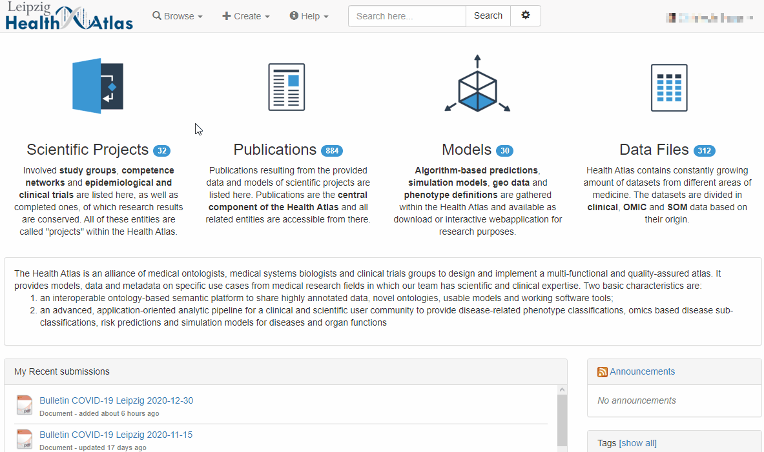Expand the Create dropdown menu
This screenshot has width=764, height=452.
(246, 16)
